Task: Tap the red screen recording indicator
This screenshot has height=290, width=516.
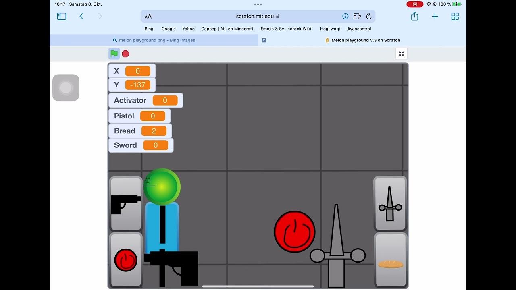Action: click(415, 4)
